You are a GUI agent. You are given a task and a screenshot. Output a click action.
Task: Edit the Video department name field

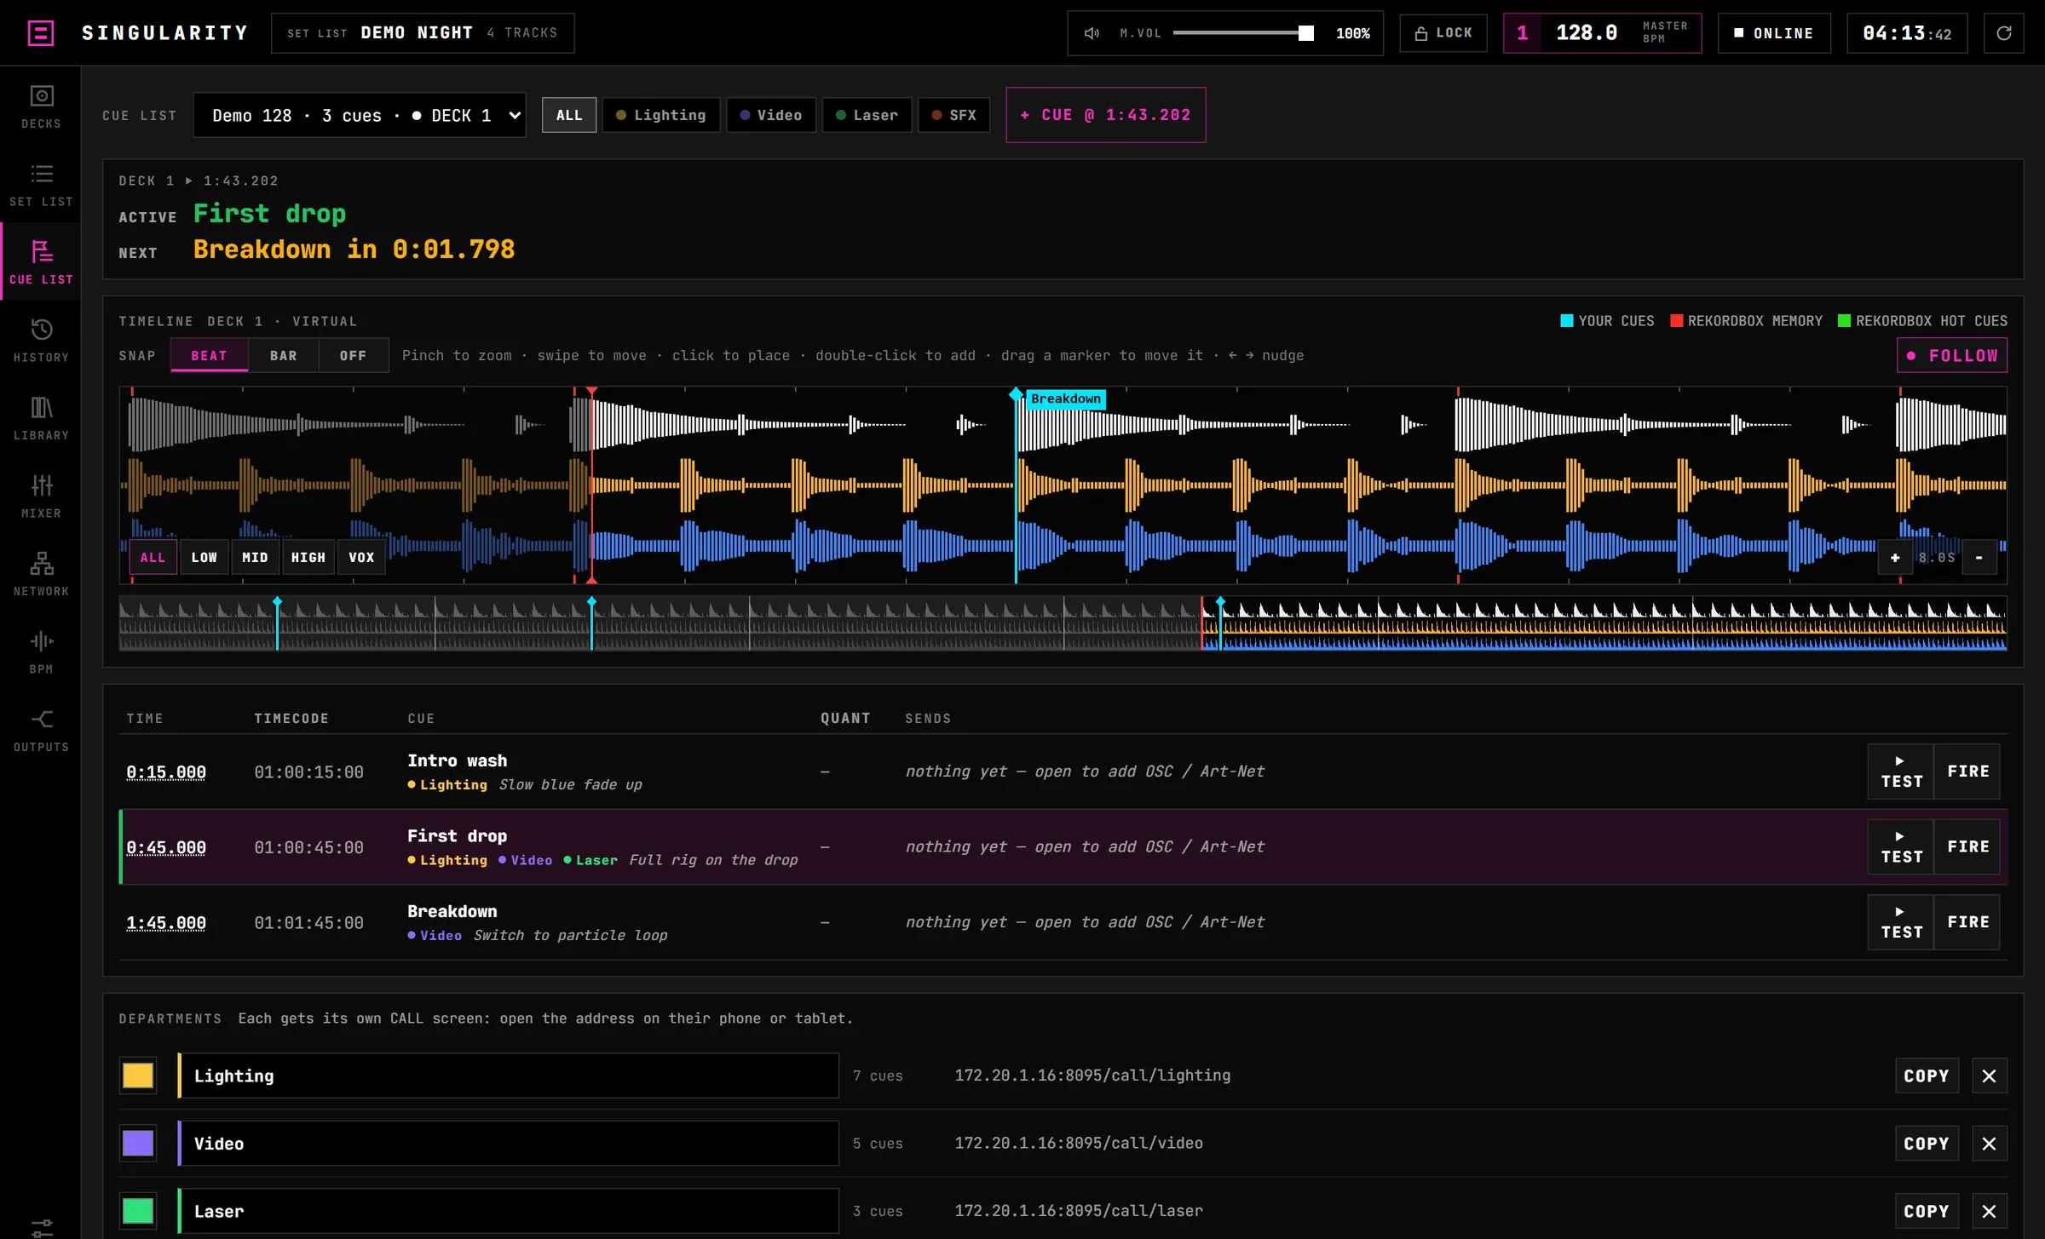pyautogui.click(x=509, y=1144)
